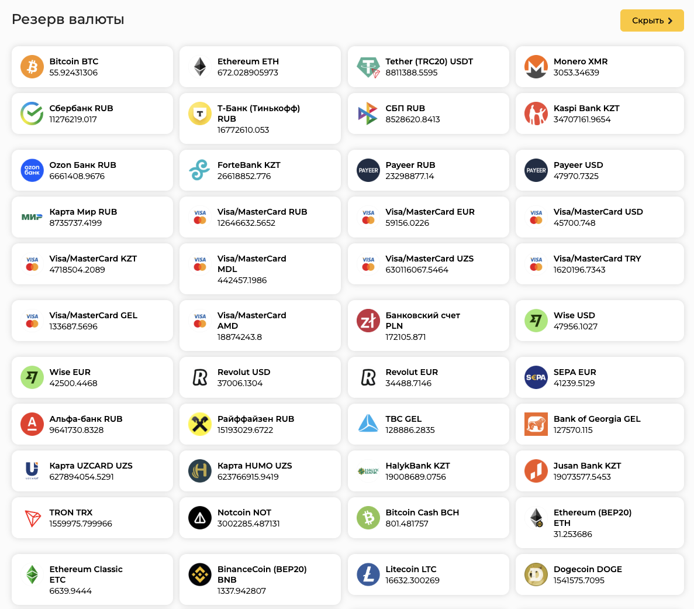The width and height of the screenshot is (694, 609).
Task: Click the Ethereum ETH diamond icon
Action: tap(200, 67)
